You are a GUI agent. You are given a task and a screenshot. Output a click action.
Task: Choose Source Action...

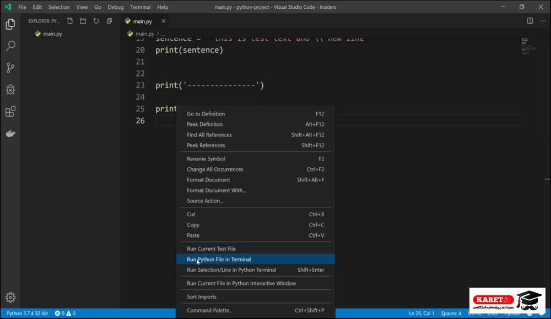click(256, 201)
